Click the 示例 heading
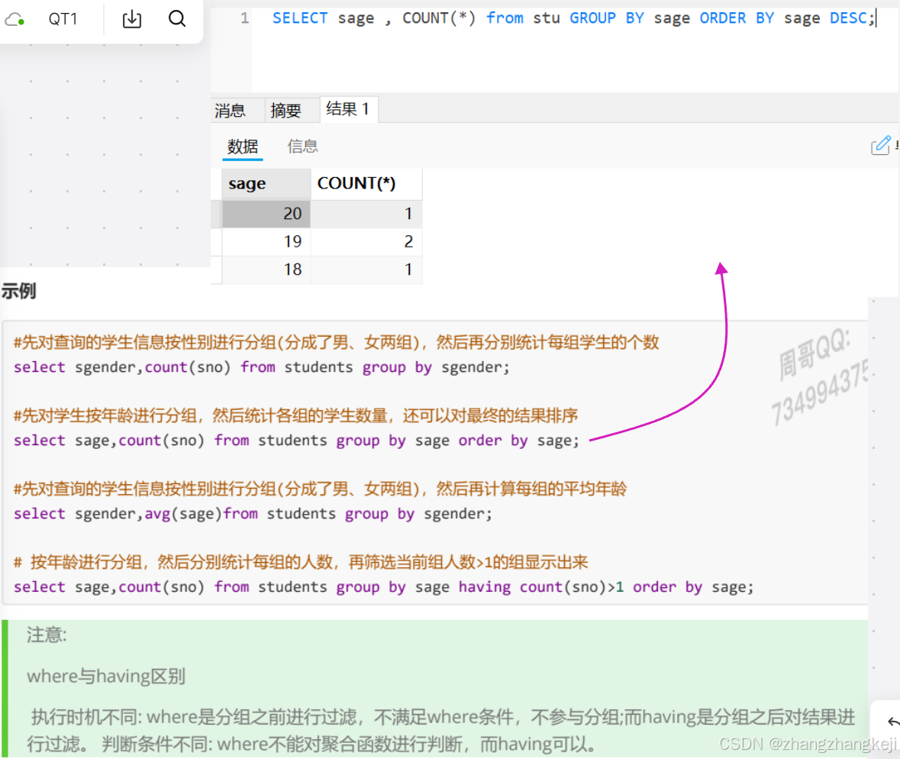900x759 pixels. coord(18,291)
